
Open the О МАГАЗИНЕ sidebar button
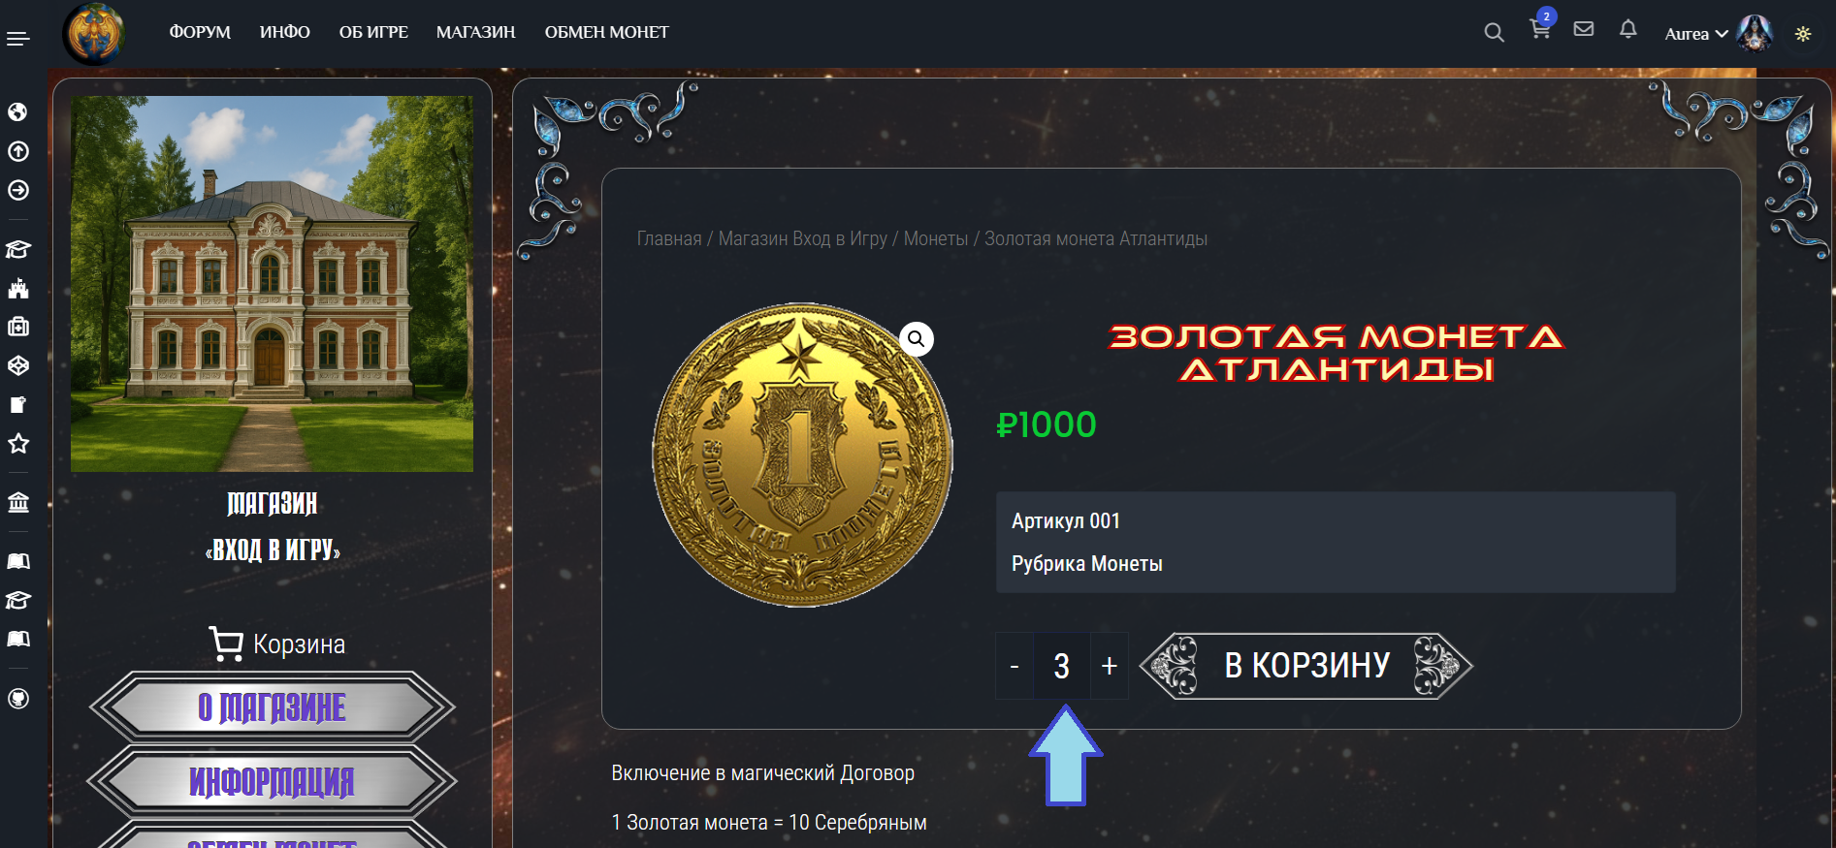coord(272,707)
